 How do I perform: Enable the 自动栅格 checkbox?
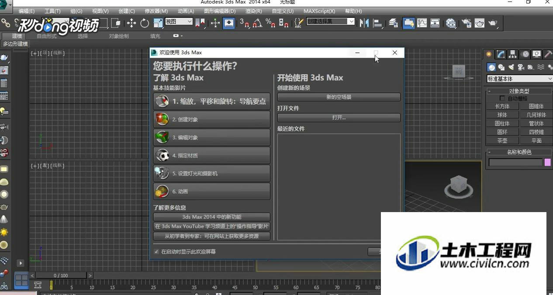pyautogui.click(x=502, y=99)
